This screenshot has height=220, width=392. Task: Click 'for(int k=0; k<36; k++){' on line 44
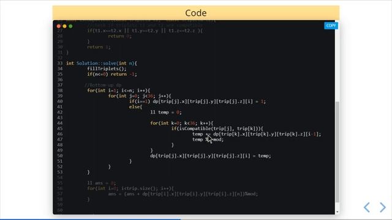coord(182,123)
